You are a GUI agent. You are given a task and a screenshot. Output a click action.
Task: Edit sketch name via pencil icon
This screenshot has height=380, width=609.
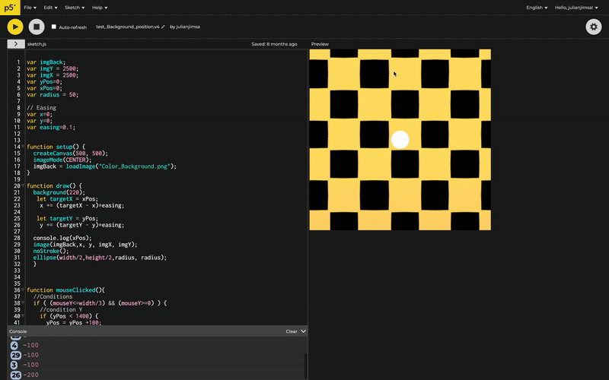163,27
